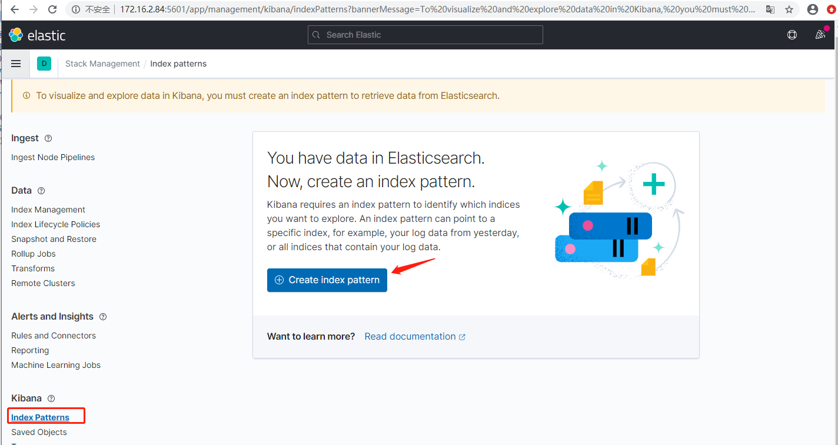Click the Alerts and Insights help icon
The width and height of the screenshot is (838, 445).
click(x=103, y=317)
